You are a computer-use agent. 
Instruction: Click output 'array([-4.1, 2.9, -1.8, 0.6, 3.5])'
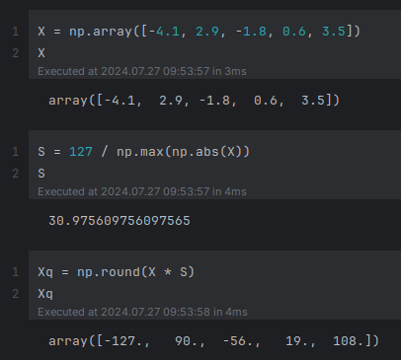pos(194,101)
